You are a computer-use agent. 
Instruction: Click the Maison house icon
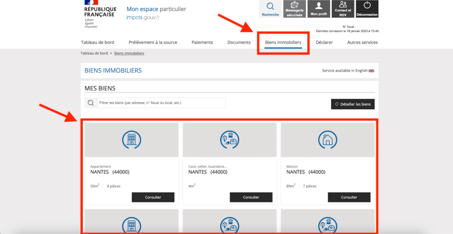[328, 140]
